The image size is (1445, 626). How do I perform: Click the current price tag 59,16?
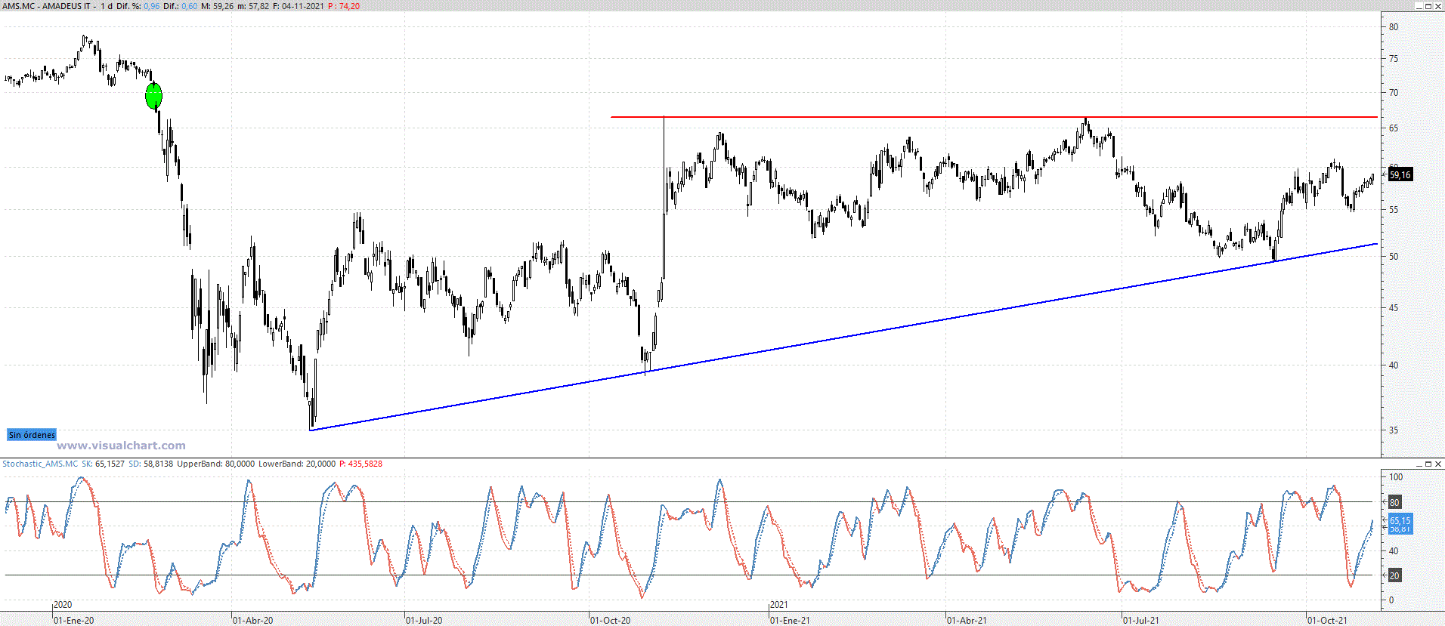tap(1400, 175)
